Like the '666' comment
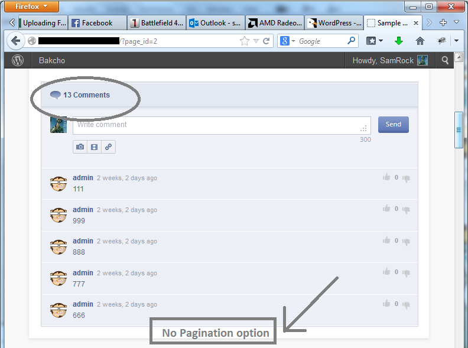The height and width of the screenshot is (348, 468). (x=386, y=304)
